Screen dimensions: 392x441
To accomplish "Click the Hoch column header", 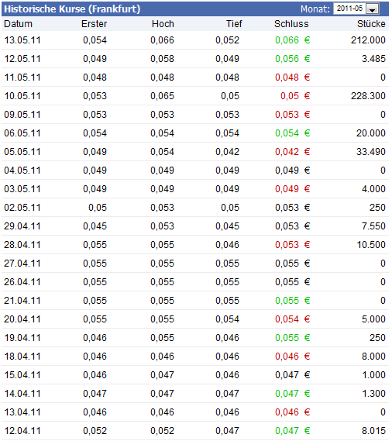I will (x=163, y=24).
